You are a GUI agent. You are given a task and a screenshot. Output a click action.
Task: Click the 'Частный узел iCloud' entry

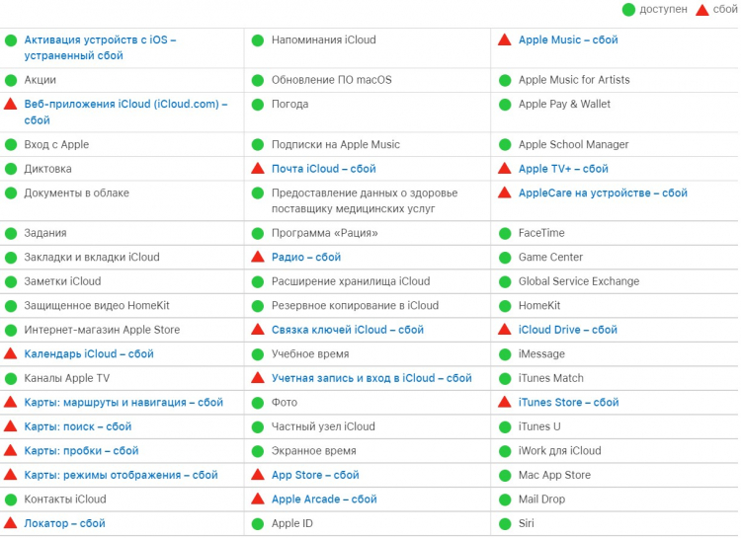(323, 426)
